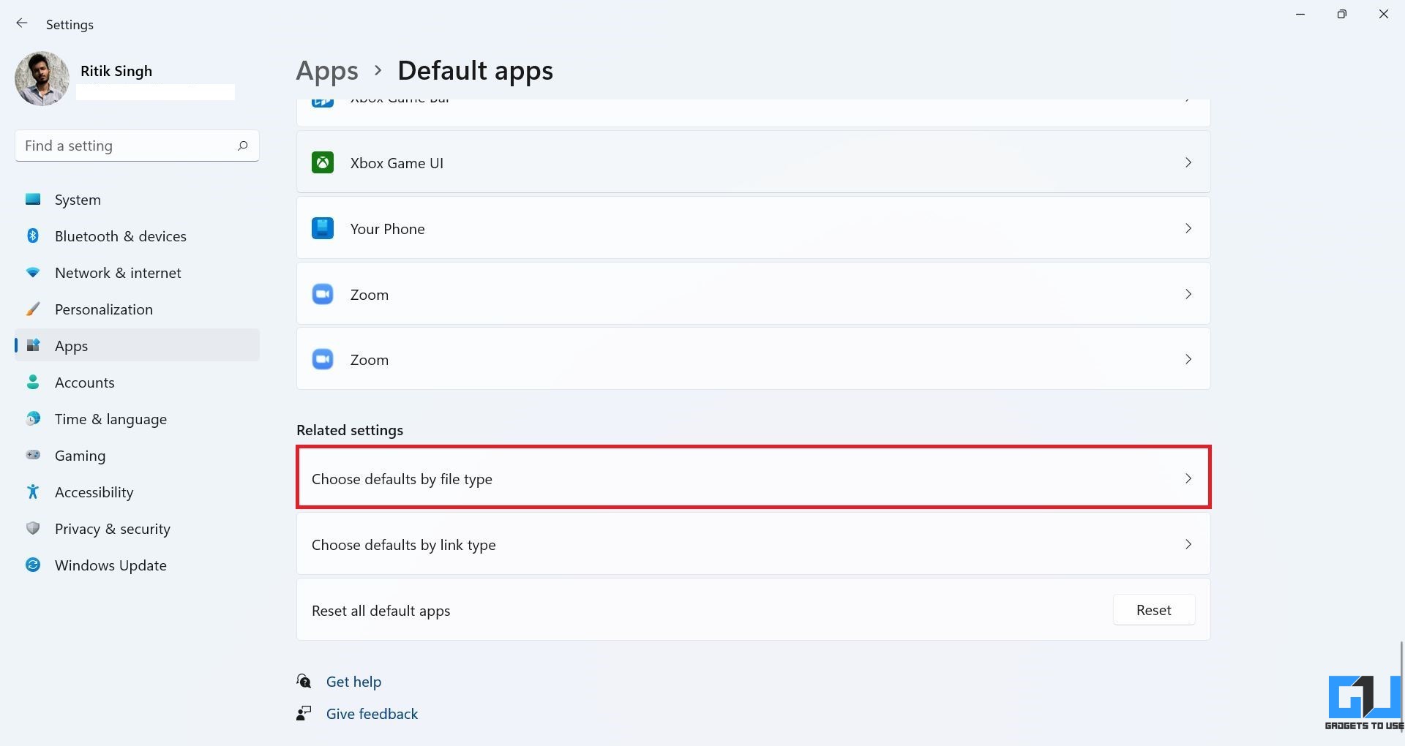The width and height of the screenshot is (1405, 746).
Task: Expand the Your Phone row chevron
Action: pyautogui.click(x=1188, y=228)
